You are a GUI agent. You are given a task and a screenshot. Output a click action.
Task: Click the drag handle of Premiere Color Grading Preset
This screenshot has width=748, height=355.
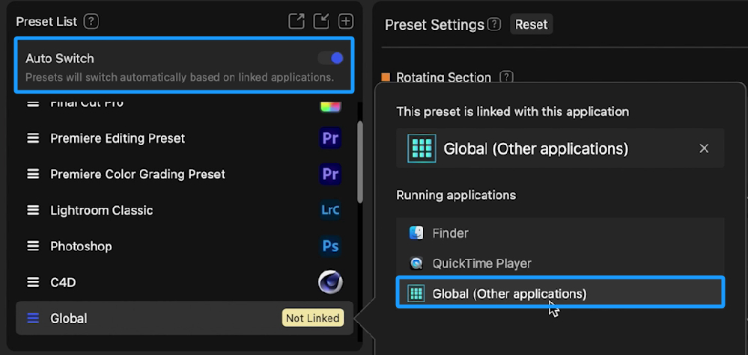(33, 174)
